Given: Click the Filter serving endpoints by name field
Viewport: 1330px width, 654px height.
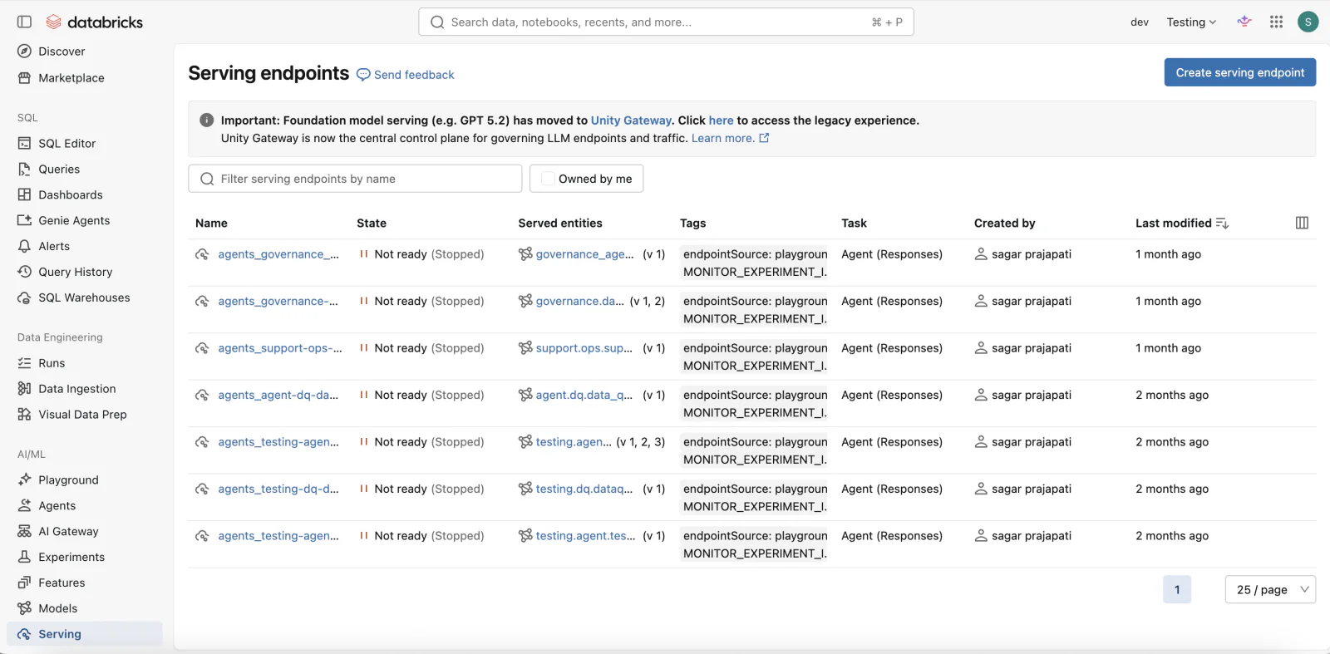Looking at the screenshot, I should pos(355,179).
